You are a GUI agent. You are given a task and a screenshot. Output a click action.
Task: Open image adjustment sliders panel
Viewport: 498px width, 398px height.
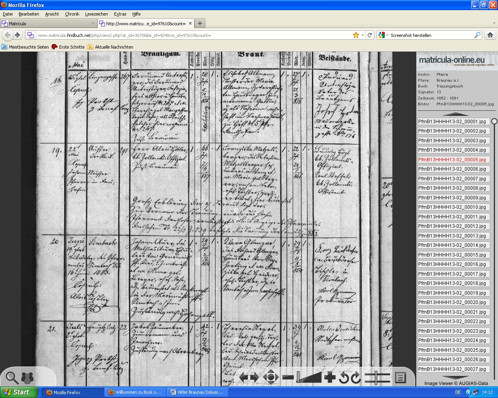click(376, 377)
